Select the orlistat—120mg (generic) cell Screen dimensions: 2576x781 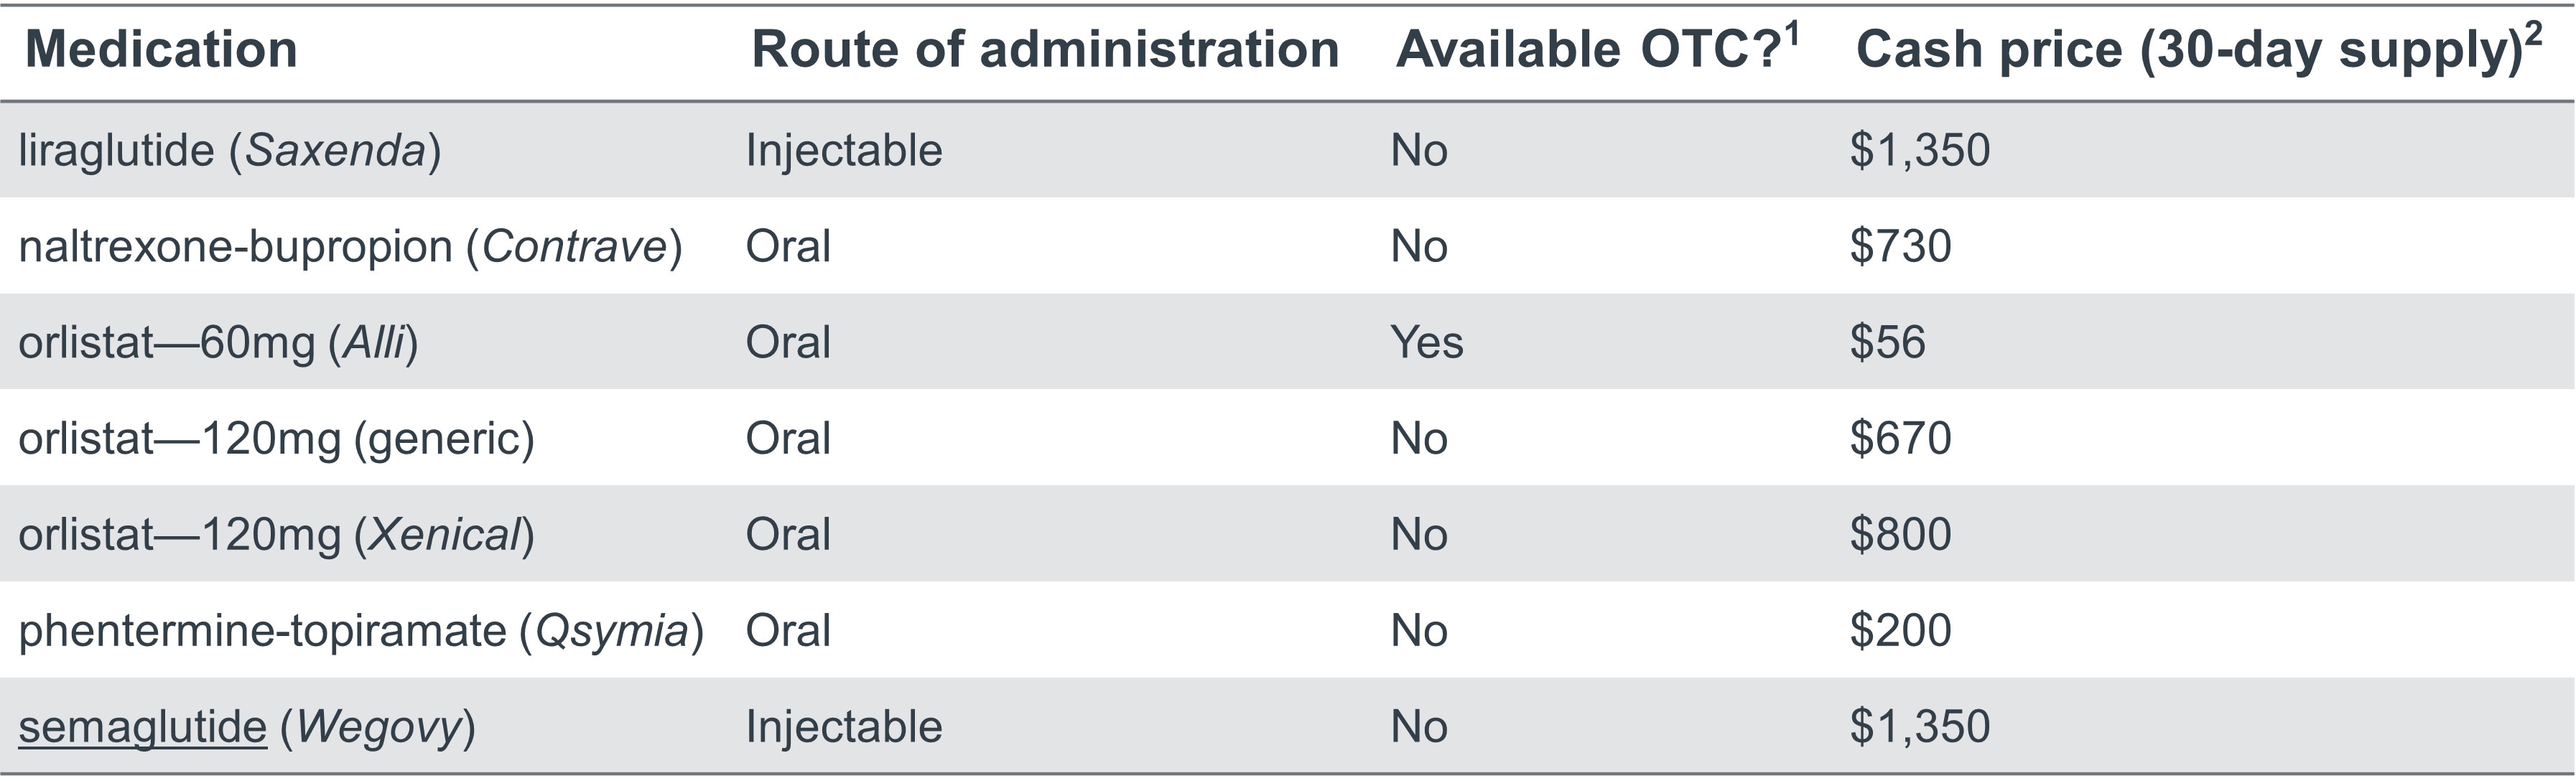point(276,439)
